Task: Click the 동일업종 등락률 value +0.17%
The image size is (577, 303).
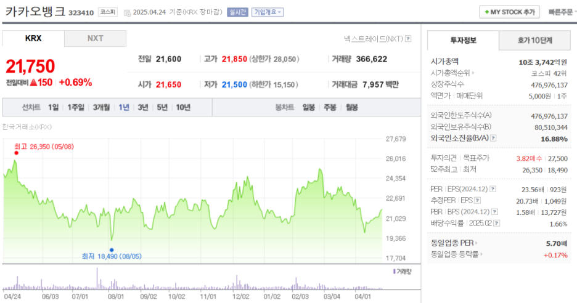Action: (555, 255)
